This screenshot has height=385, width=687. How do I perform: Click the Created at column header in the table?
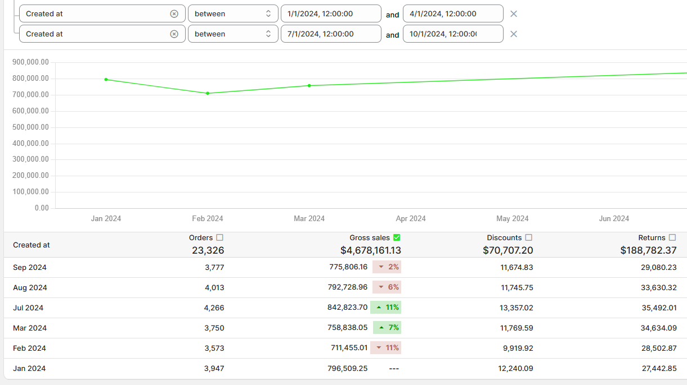pyautogui.click(x=32, y=245)
